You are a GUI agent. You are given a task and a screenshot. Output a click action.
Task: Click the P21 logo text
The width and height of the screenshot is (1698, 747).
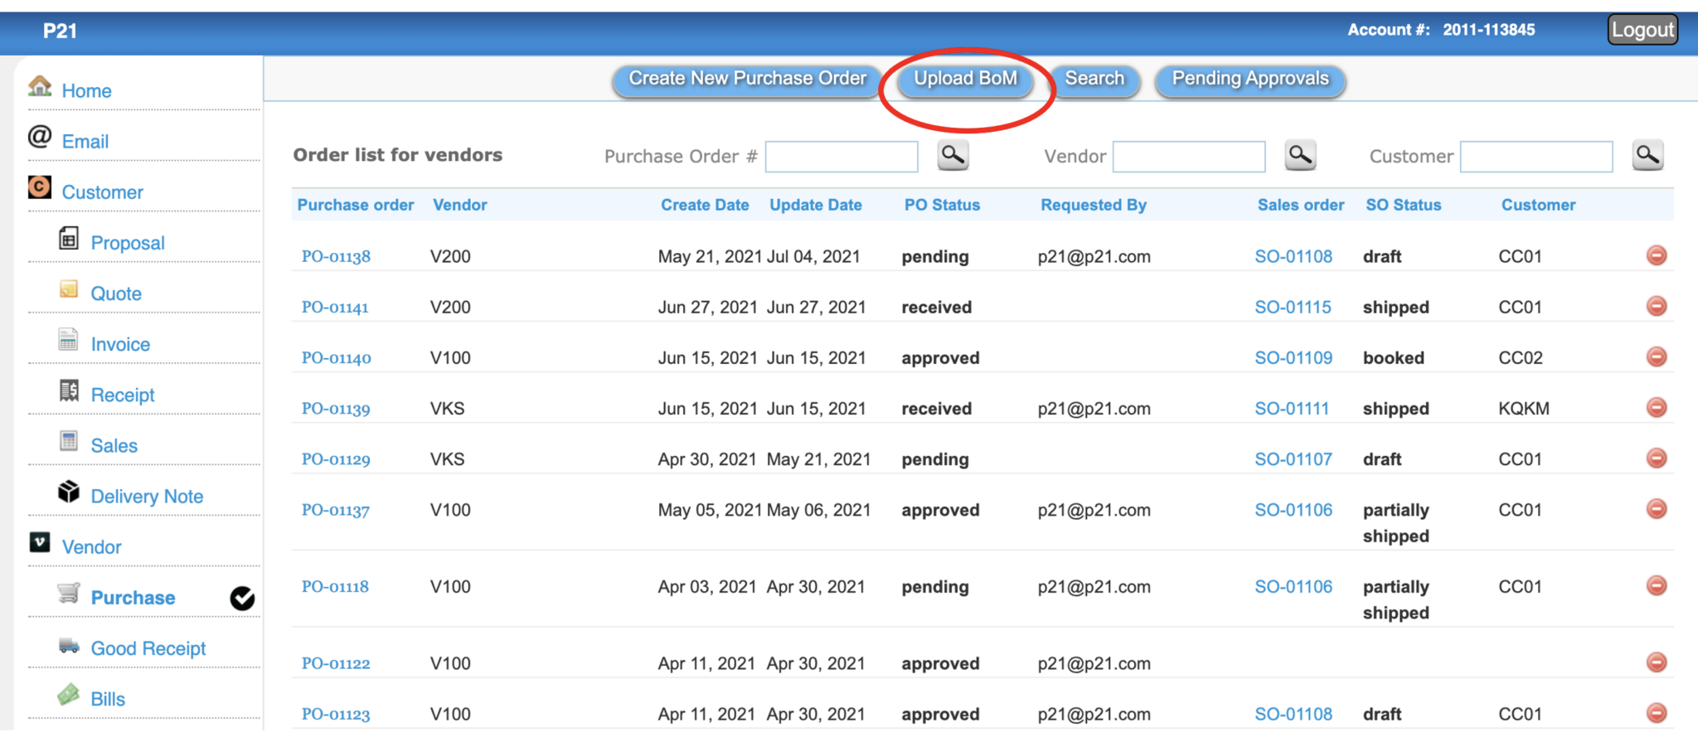[x=60, y=31]
